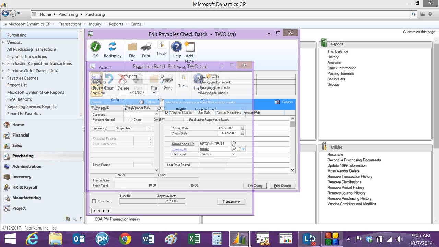Jump to first record in Batch Entry window
This screenshot has height=247, width=439.
(x=94, y=211)
